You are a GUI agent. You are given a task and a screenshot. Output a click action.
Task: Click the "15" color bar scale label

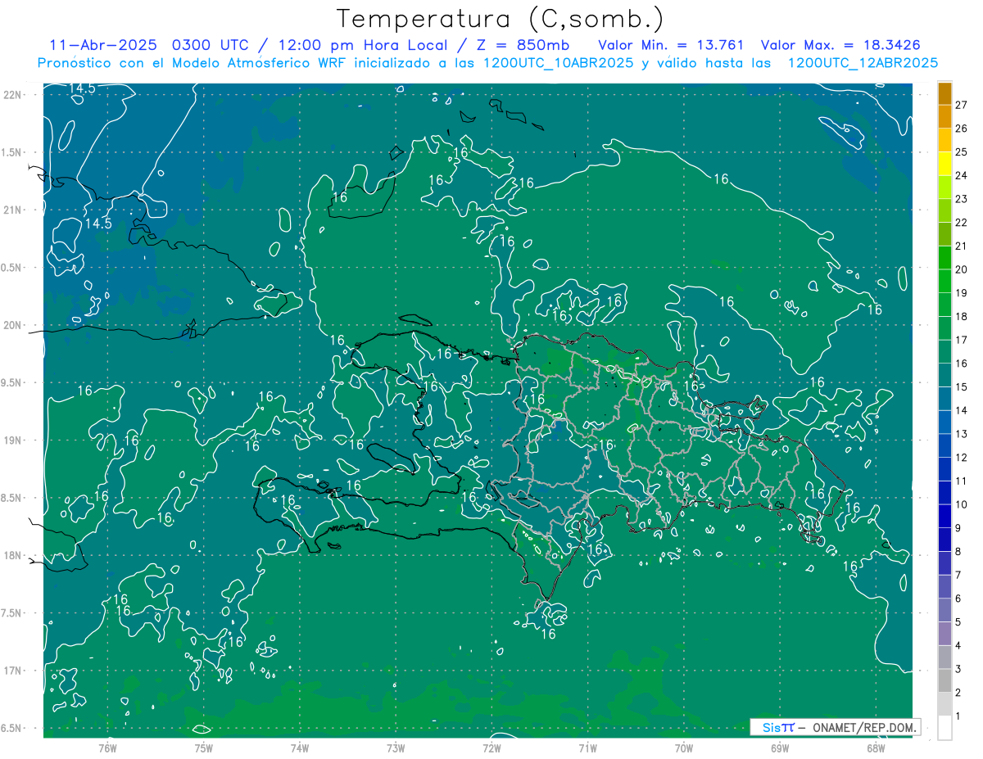[961, 387]
